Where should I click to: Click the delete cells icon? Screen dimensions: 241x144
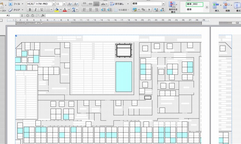227,7
